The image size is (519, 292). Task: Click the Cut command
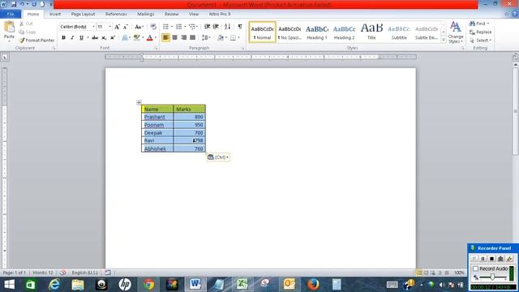(26, 24)
